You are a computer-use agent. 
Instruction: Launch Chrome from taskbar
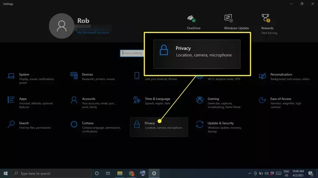tap(131, 173)
